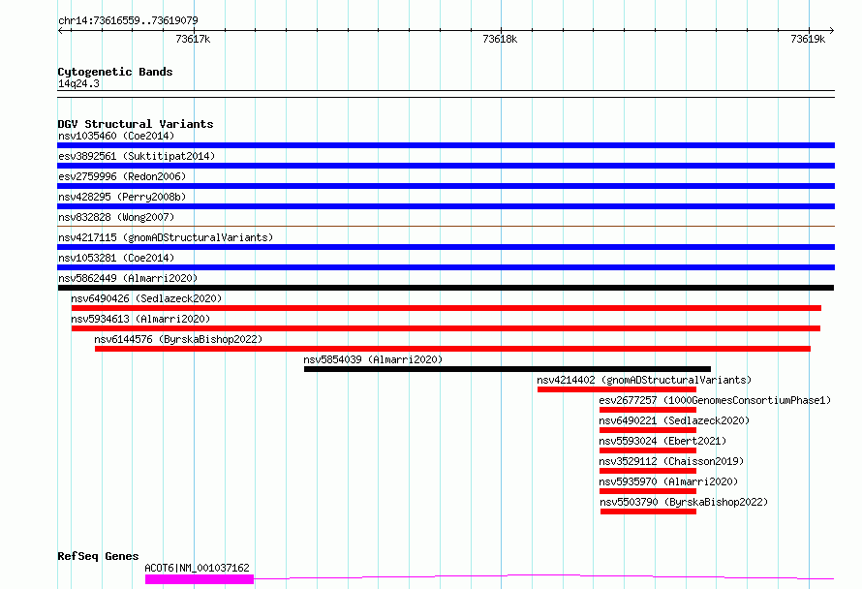862x589 pixels.
Task: Click the red bar under nsv5935970
Action: click(648, 491)
